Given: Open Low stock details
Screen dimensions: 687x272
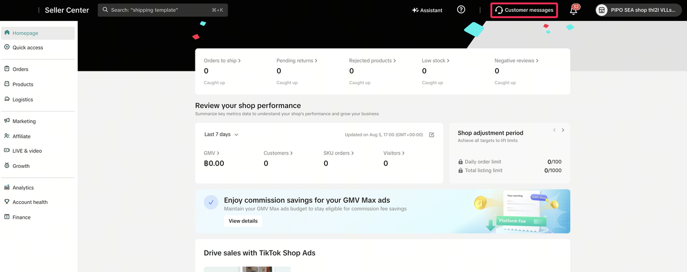Looking at the screenshot, I should point(436,61).
